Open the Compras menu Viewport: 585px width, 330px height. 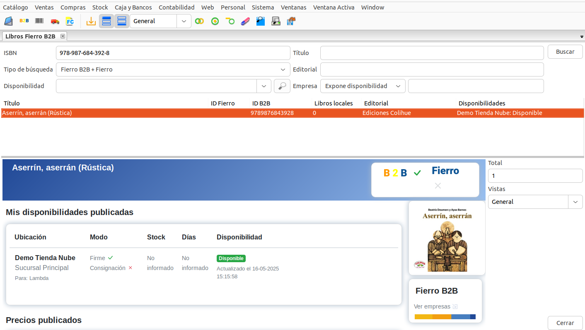click(x=73, y=7)
